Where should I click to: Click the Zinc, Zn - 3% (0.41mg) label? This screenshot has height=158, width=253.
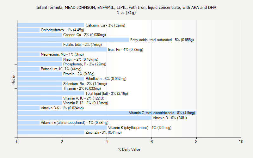[x=104, y=132]
